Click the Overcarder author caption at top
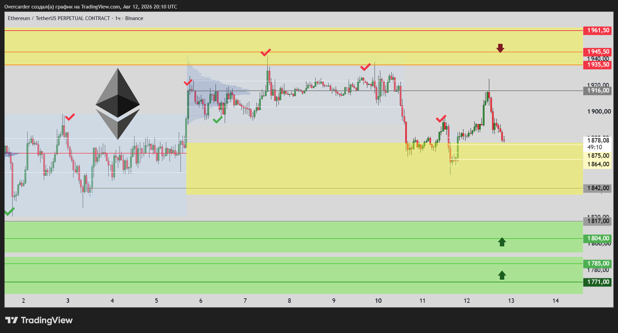 click(x=91, y=7)
